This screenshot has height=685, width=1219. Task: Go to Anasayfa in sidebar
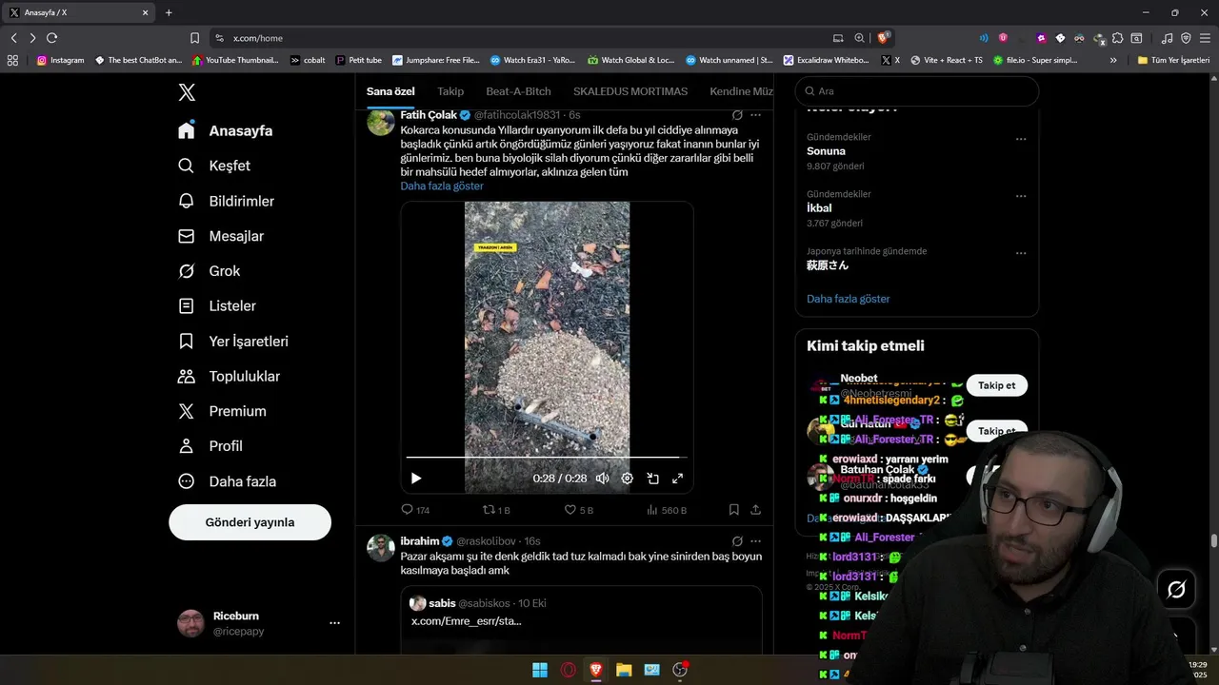tap(226, 130)
